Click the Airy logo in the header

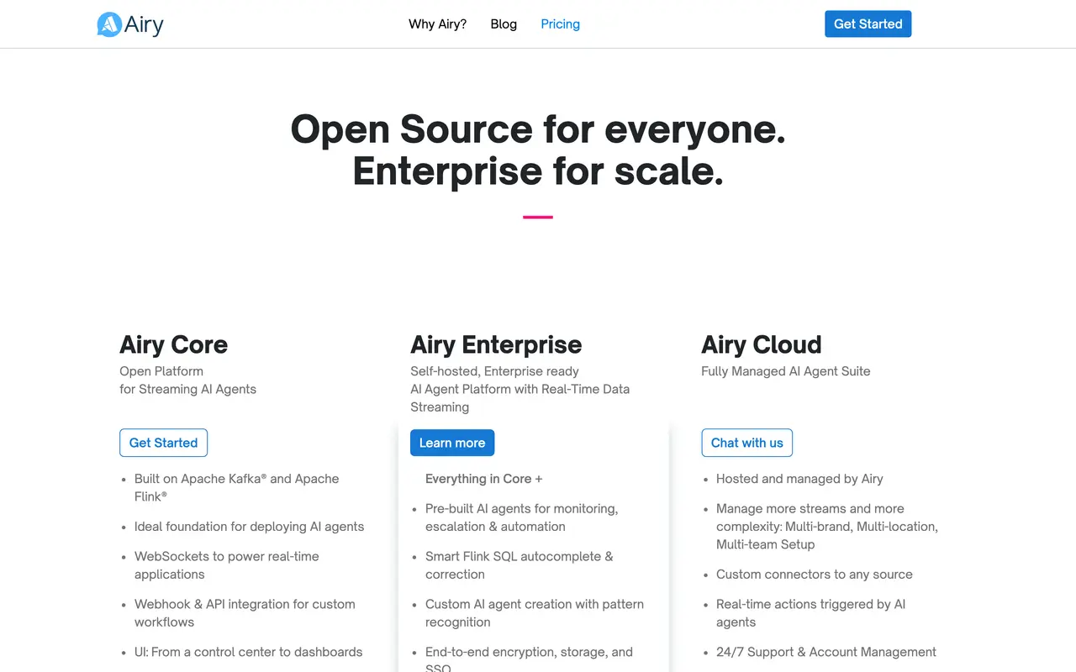(130, 24)
